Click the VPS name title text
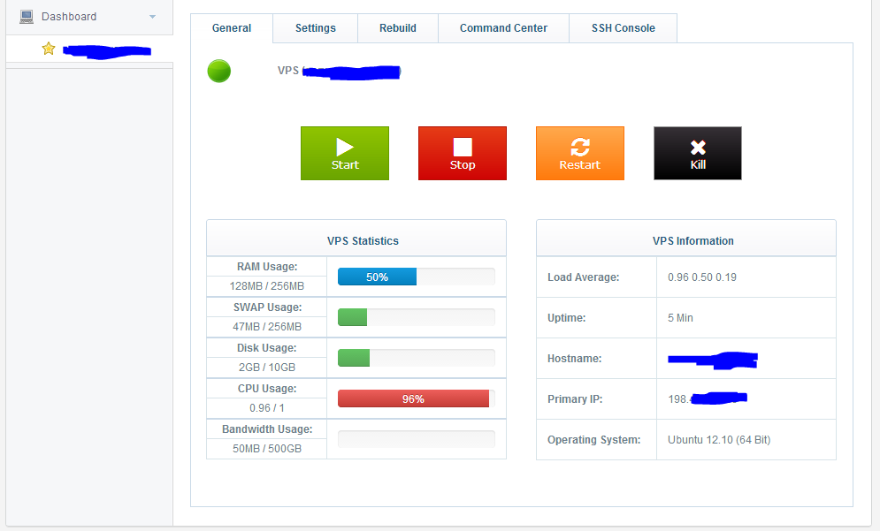 pyautogui.click(x=339, y=72)
